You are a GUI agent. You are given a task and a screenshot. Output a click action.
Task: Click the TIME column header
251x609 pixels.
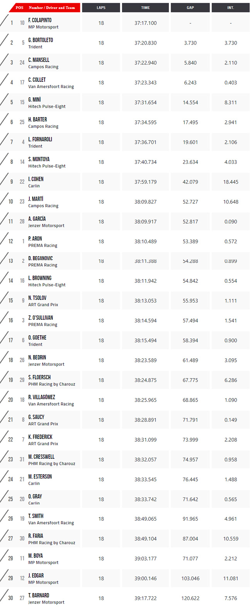146,8
